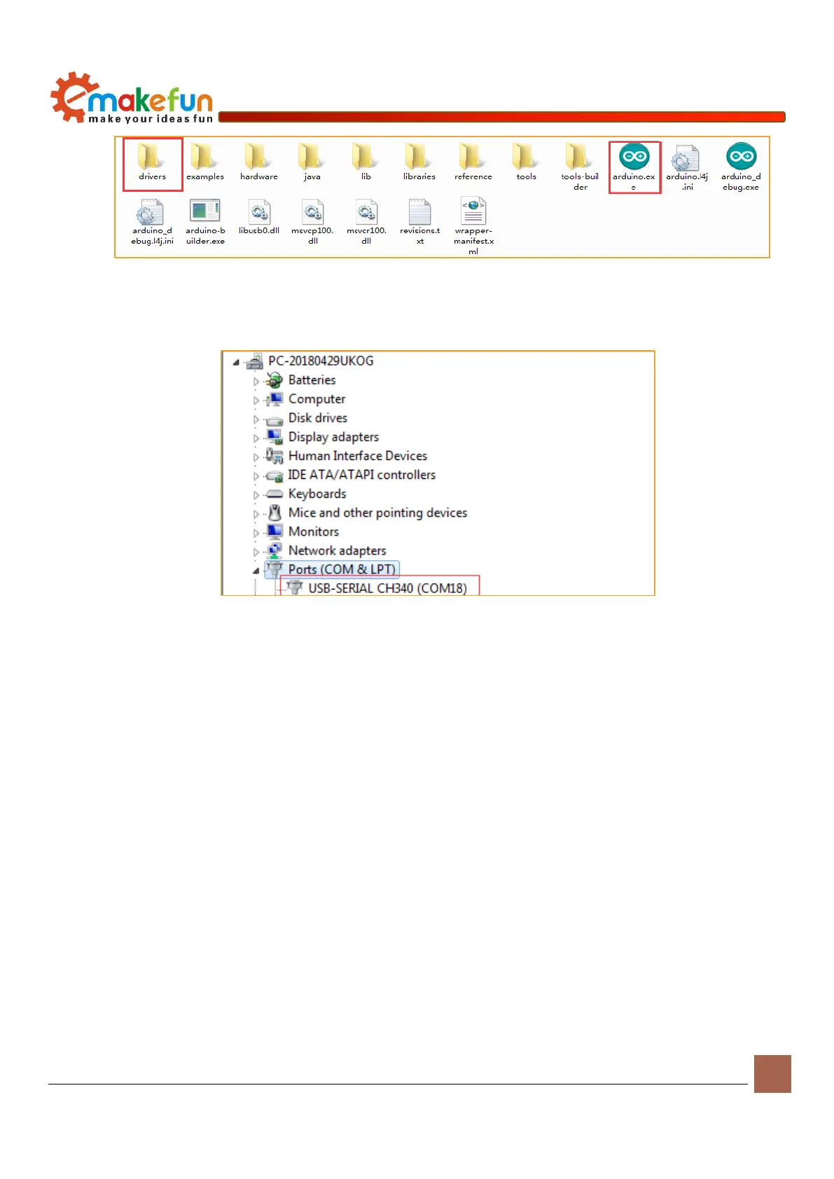This screenshot has height=1179, width=834.
Task: Open the drivers folder
Action: coord(152,162)
